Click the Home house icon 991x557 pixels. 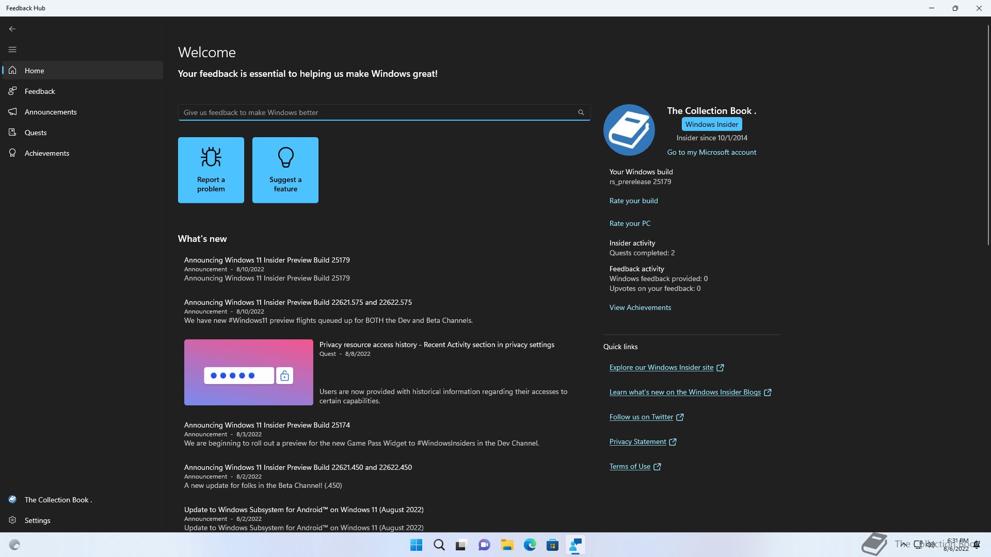pos(12,70)
